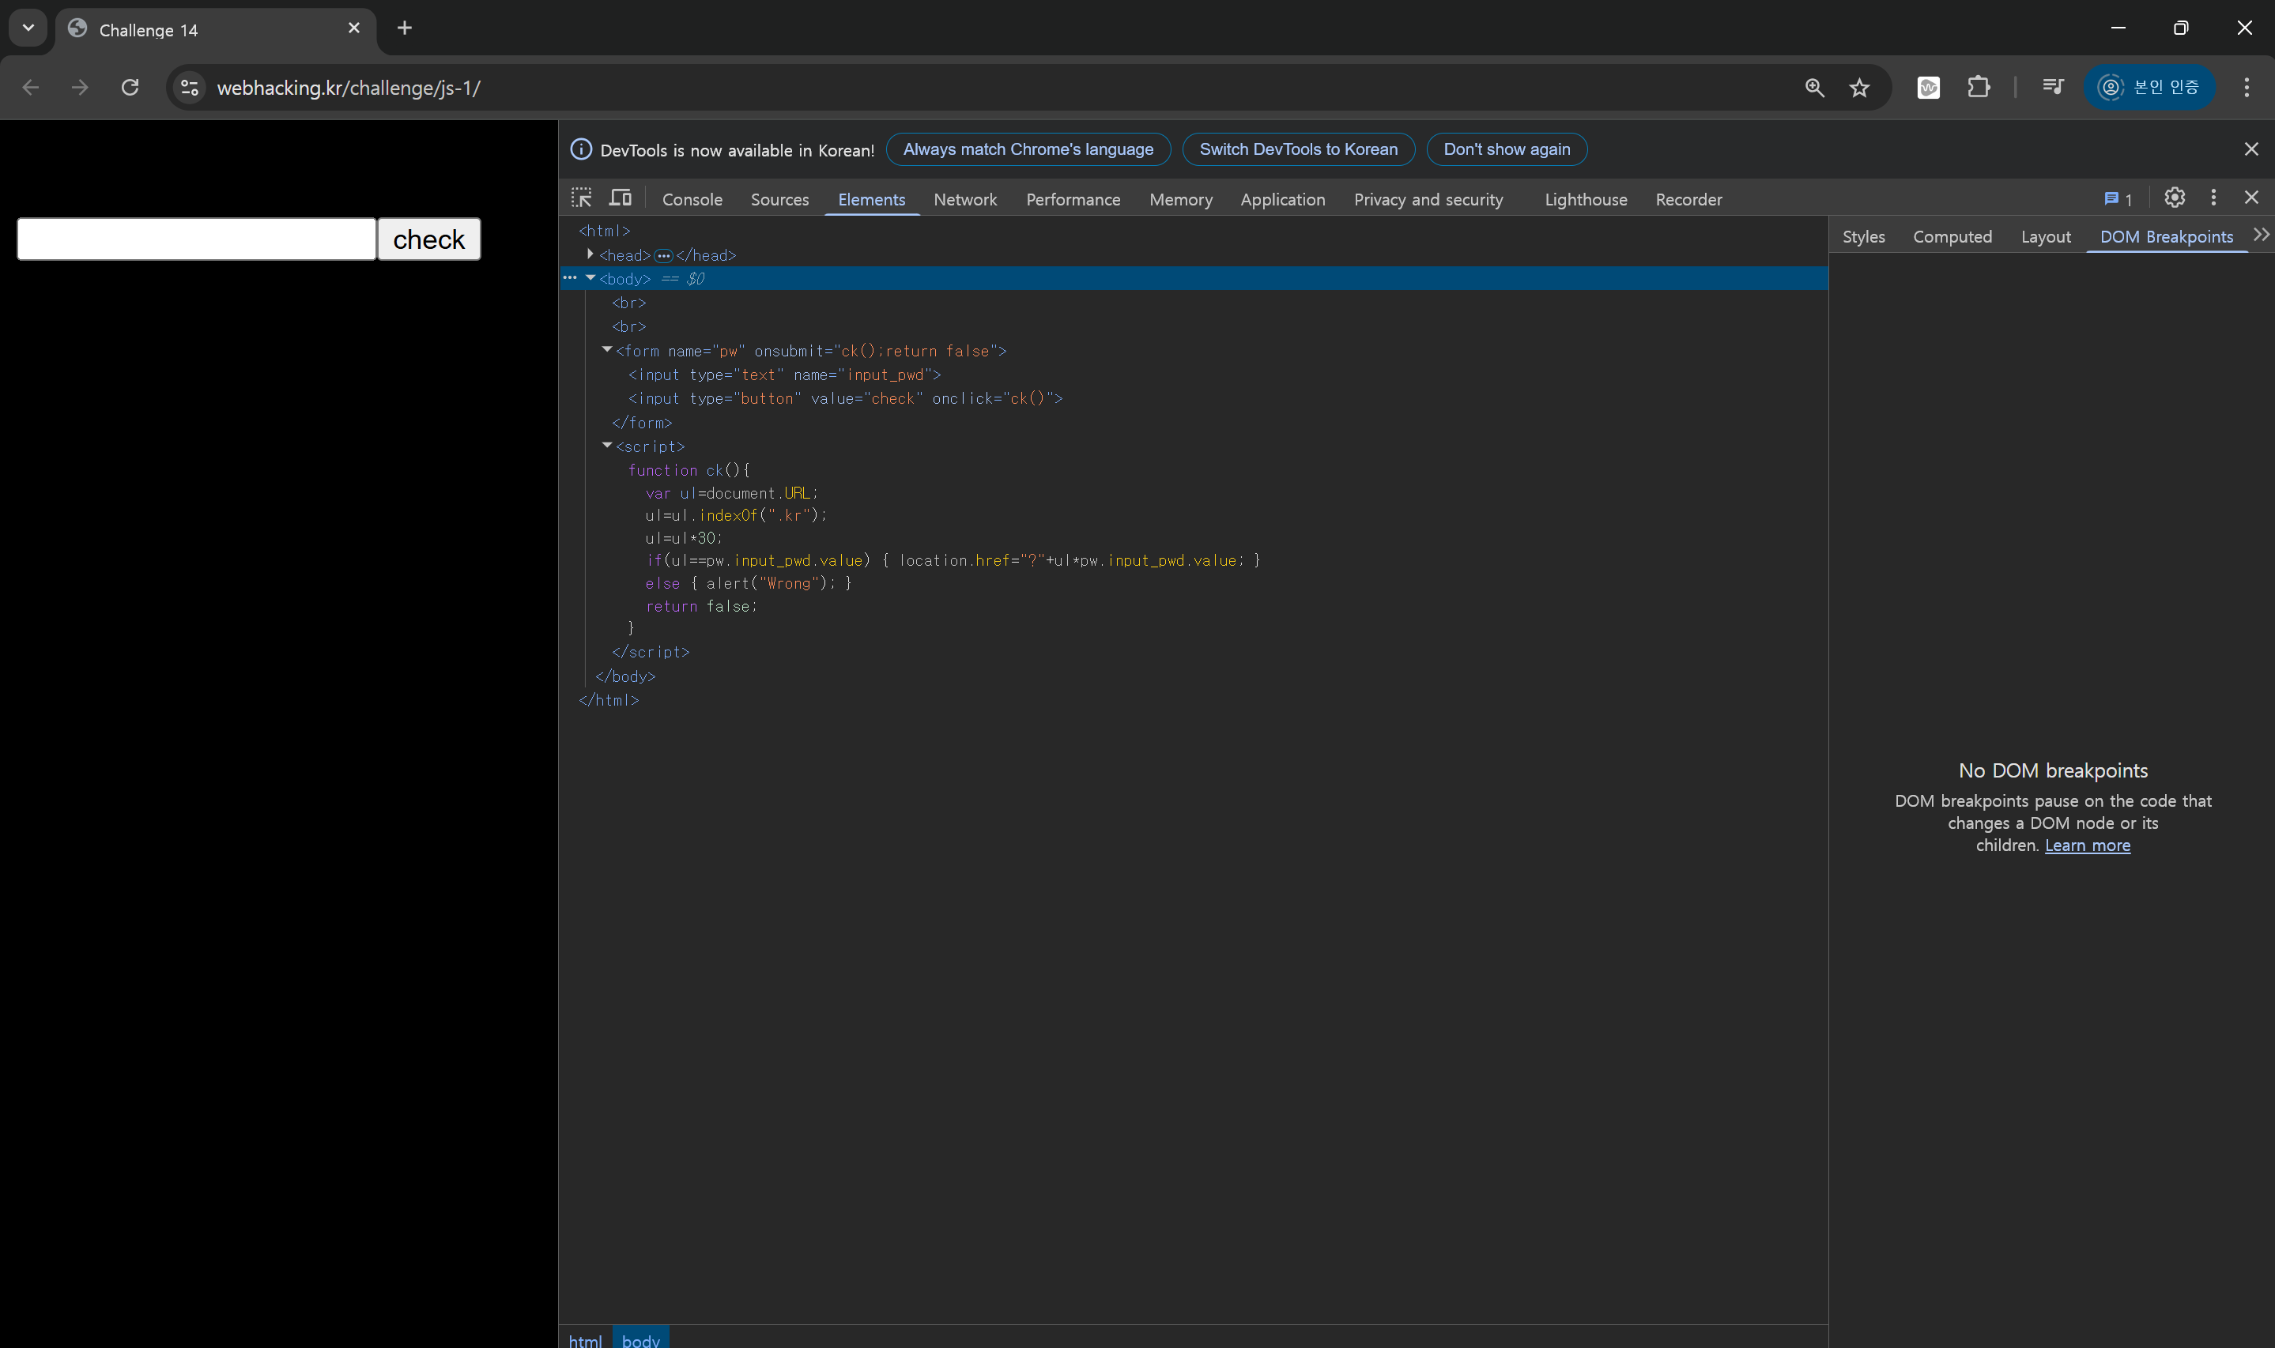
Task: Select the opening html tag row
Action: pos(604,231)
